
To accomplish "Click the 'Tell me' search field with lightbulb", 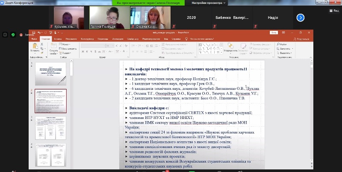I will [x=200, y=39].
